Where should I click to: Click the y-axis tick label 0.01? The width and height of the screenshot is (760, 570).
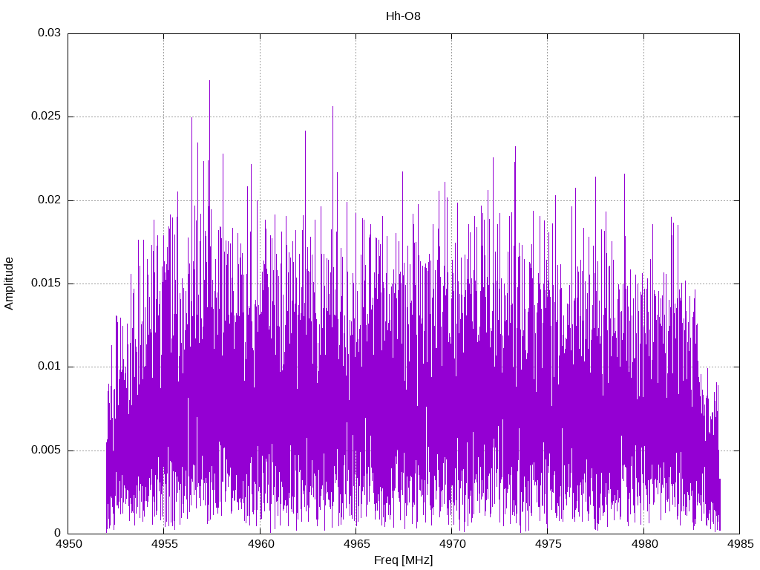coord(50,367)
